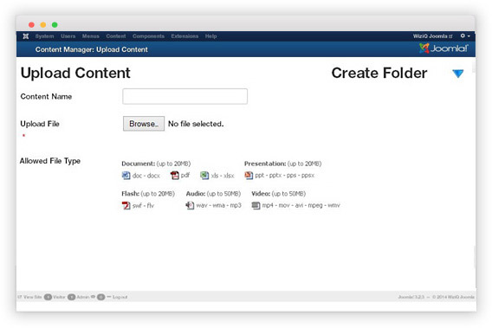Click the PDF file type icon

coord(174,176)
